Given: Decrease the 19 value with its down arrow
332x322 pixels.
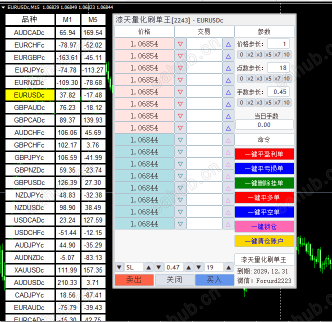Looking at the screenshot, I should [x=199, y=267].
